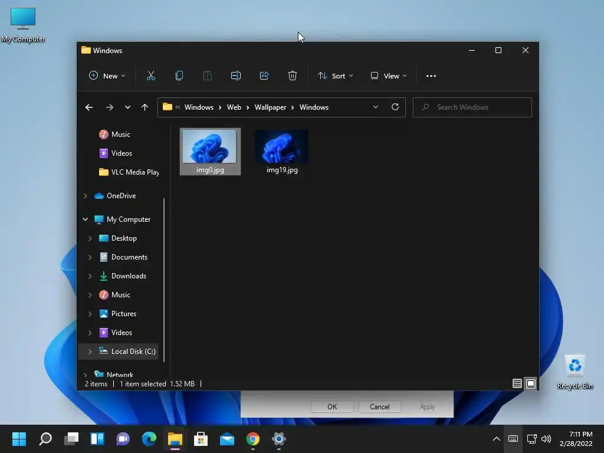Expand Local Disk (C:) node
This screenshot has height=453, width=604.
pyautogui.click(x=90, y=352)
